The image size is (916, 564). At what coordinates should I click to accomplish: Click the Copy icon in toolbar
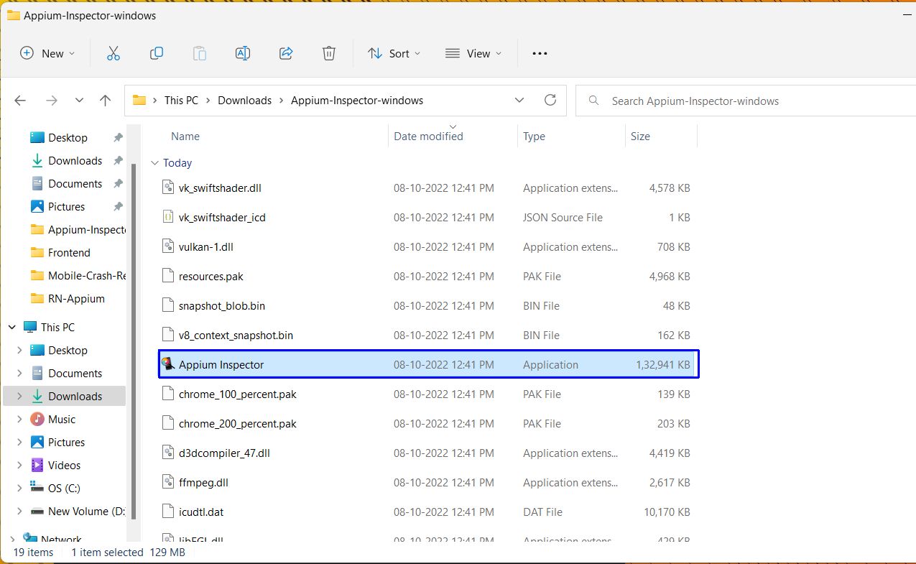click(156, 53)
